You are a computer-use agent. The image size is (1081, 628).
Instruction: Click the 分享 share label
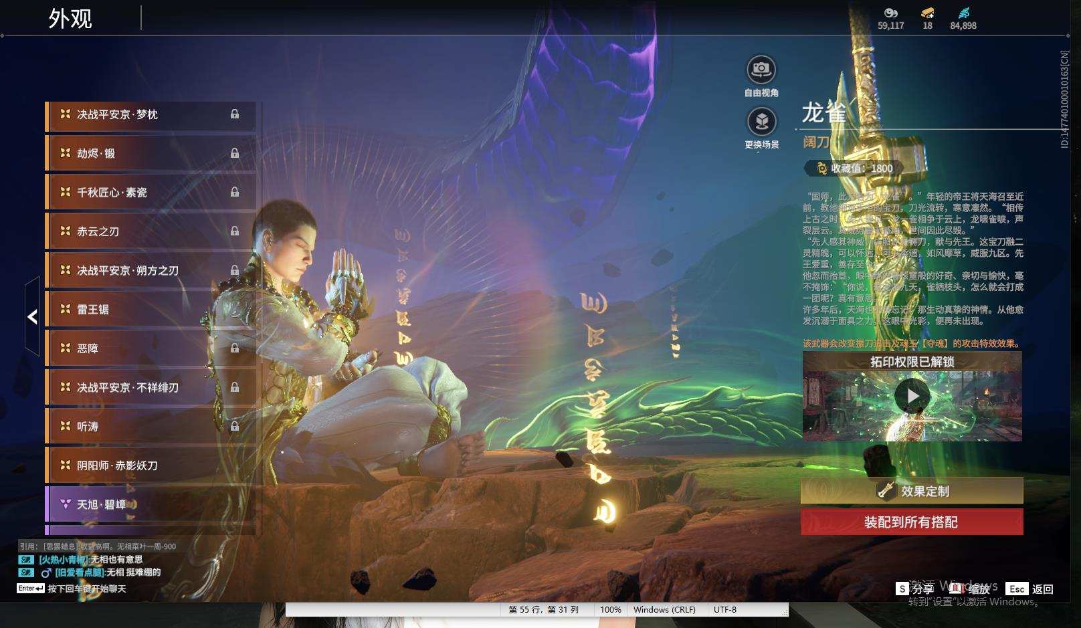click(923, 589)
